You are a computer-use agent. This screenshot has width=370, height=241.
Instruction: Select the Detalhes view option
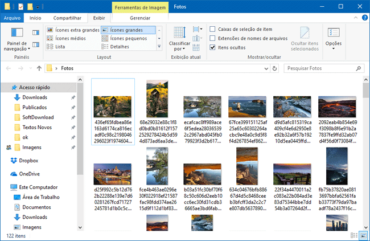[120, 47]
